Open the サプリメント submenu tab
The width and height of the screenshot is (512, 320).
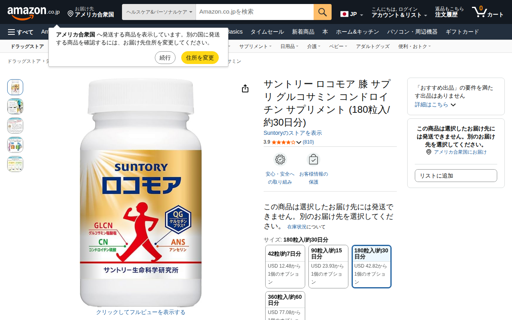click(x=255, y=46)
